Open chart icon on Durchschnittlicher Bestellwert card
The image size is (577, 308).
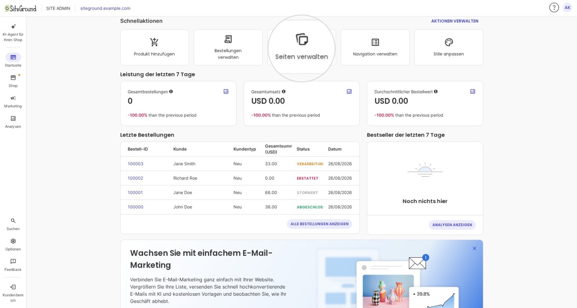click(x=473, y=92)
